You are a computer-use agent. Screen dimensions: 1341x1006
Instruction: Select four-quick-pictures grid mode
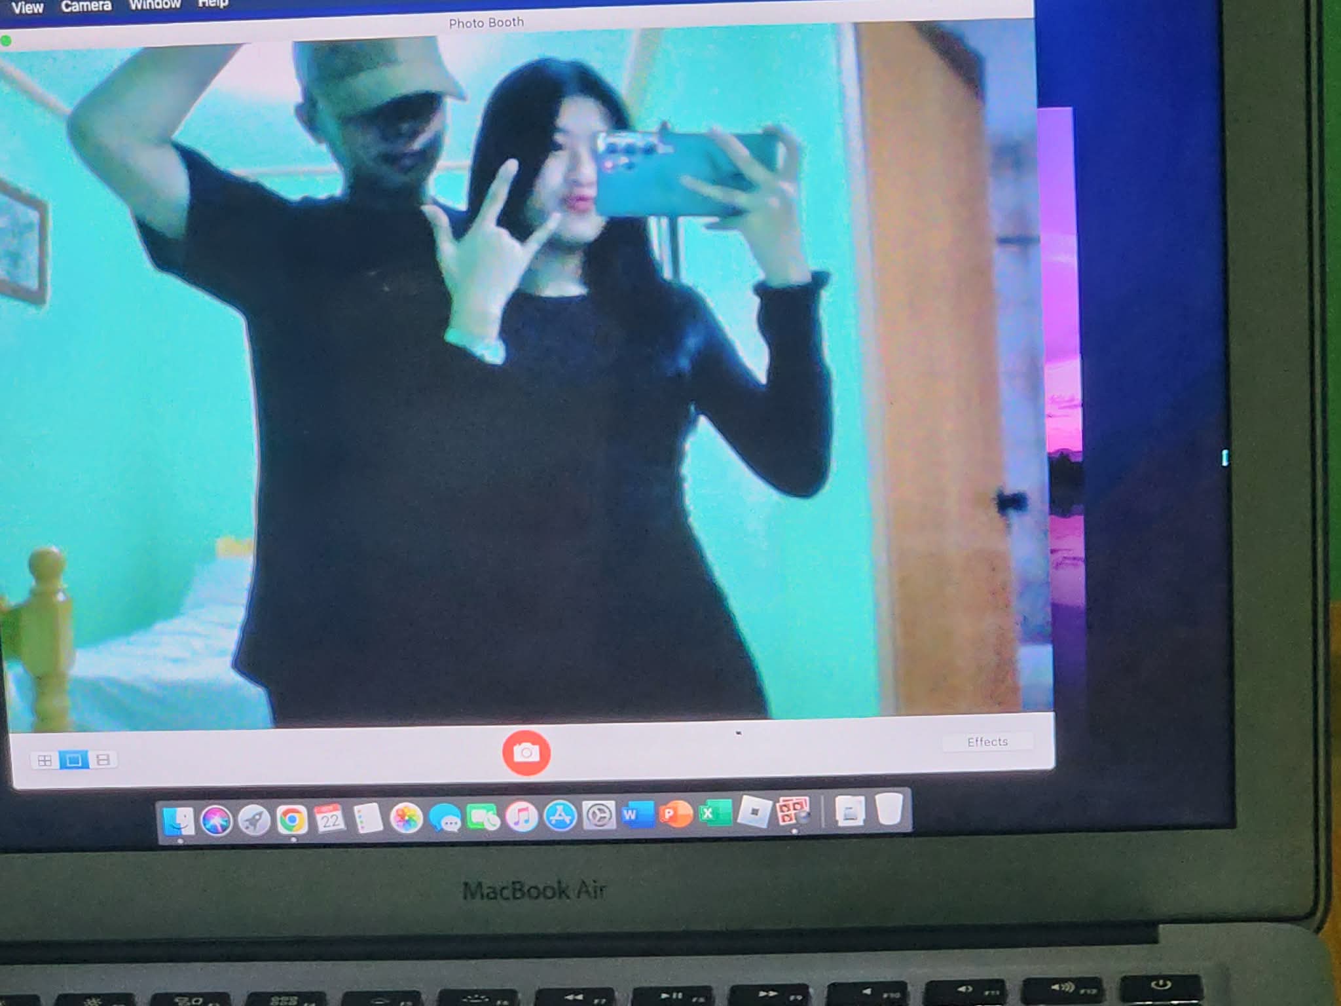point(45,760)
